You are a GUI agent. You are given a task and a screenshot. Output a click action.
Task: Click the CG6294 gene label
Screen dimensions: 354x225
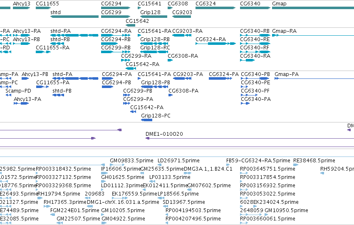click(x=111, y=4)
